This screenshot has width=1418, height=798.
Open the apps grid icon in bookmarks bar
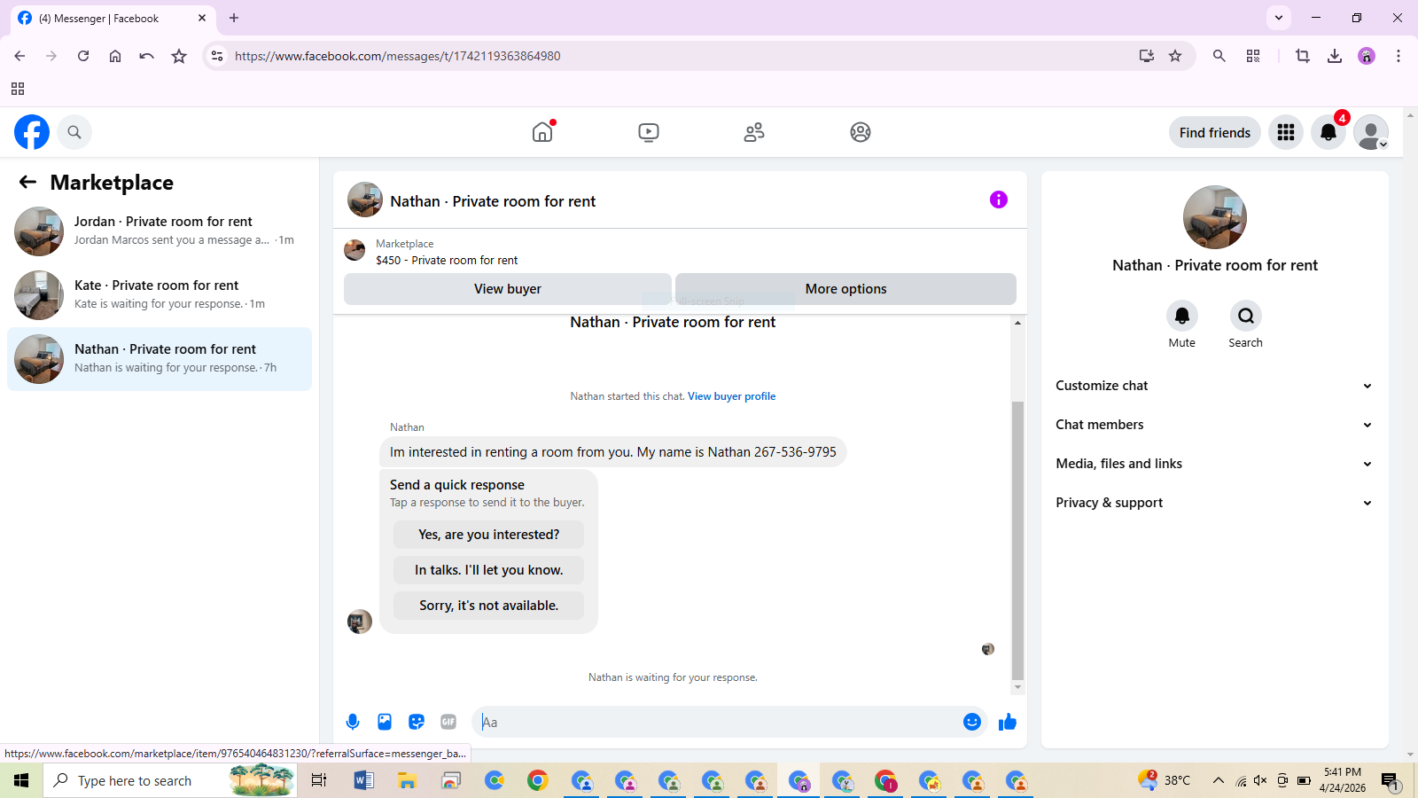click(x=18, y=89)
